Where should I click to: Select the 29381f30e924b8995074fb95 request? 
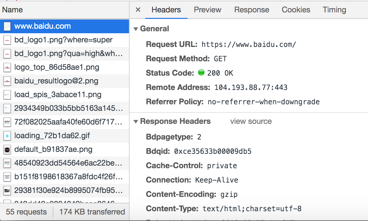pyautogui.click(x=64, y=190)
